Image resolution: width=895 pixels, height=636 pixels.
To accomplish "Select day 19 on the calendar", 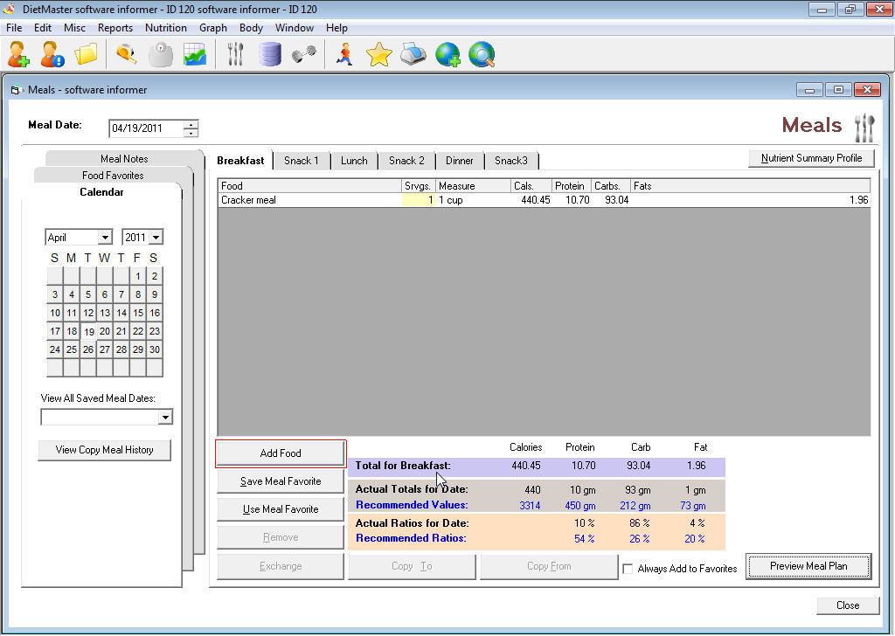I will point(87,331).
